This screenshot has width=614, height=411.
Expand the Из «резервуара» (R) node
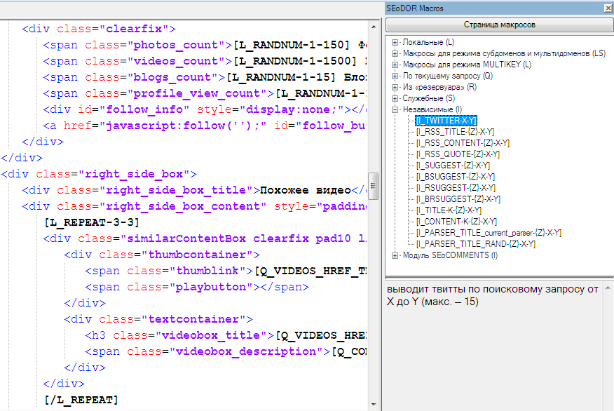point(396,88)
